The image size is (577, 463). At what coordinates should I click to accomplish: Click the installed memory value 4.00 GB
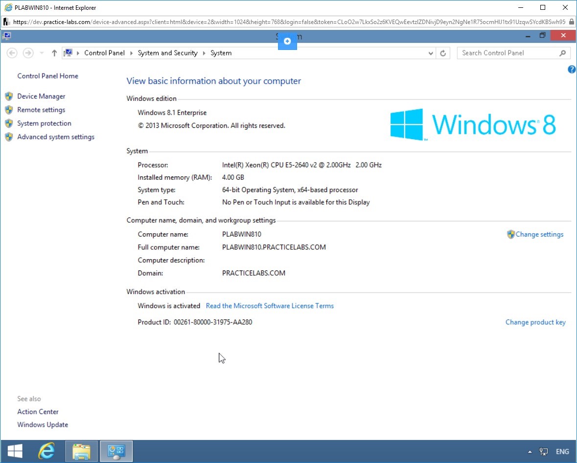point(233,177)
